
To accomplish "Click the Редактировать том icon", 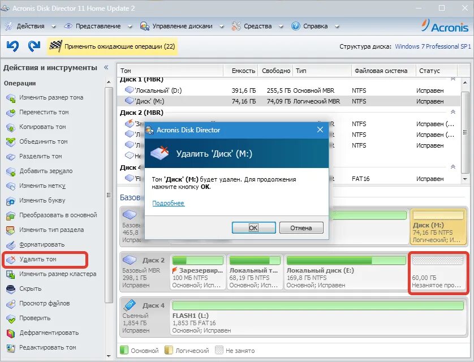I will (x=11, y=348).
